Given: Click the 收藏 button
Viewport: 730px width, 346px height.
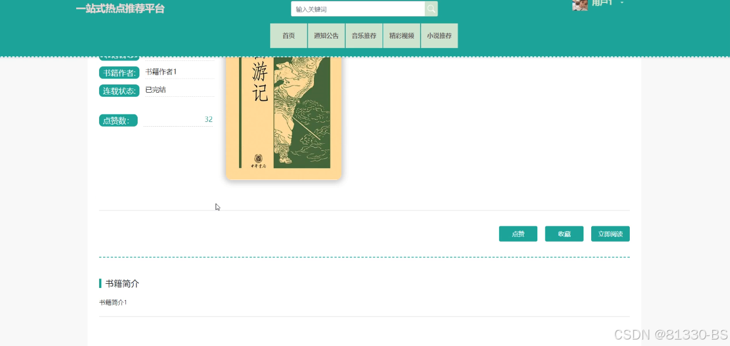Looking at the screenshot, I should pyautogui.click(x=564, y=234).
